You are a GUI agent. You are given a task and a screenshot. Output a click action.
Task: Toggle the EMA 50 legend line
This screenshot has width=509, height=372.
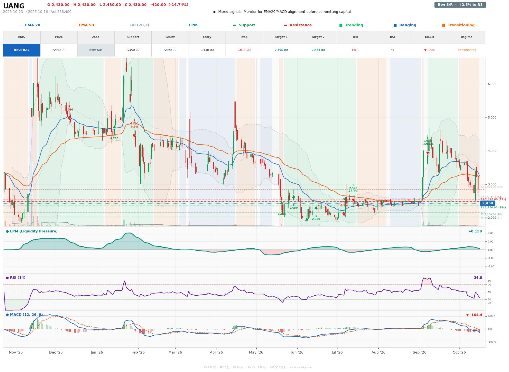[x=83, y=25]
